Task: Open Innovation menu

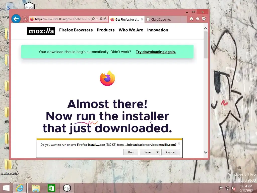Action: coord(158,30)
